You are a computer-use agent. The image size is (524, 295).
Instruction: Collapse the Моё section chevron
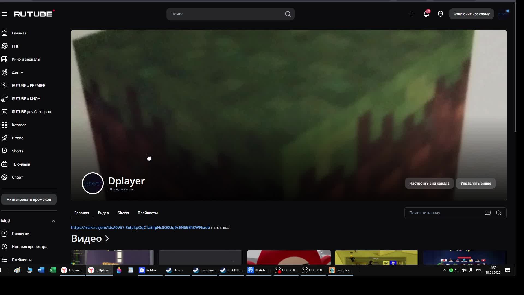point(53,221)
